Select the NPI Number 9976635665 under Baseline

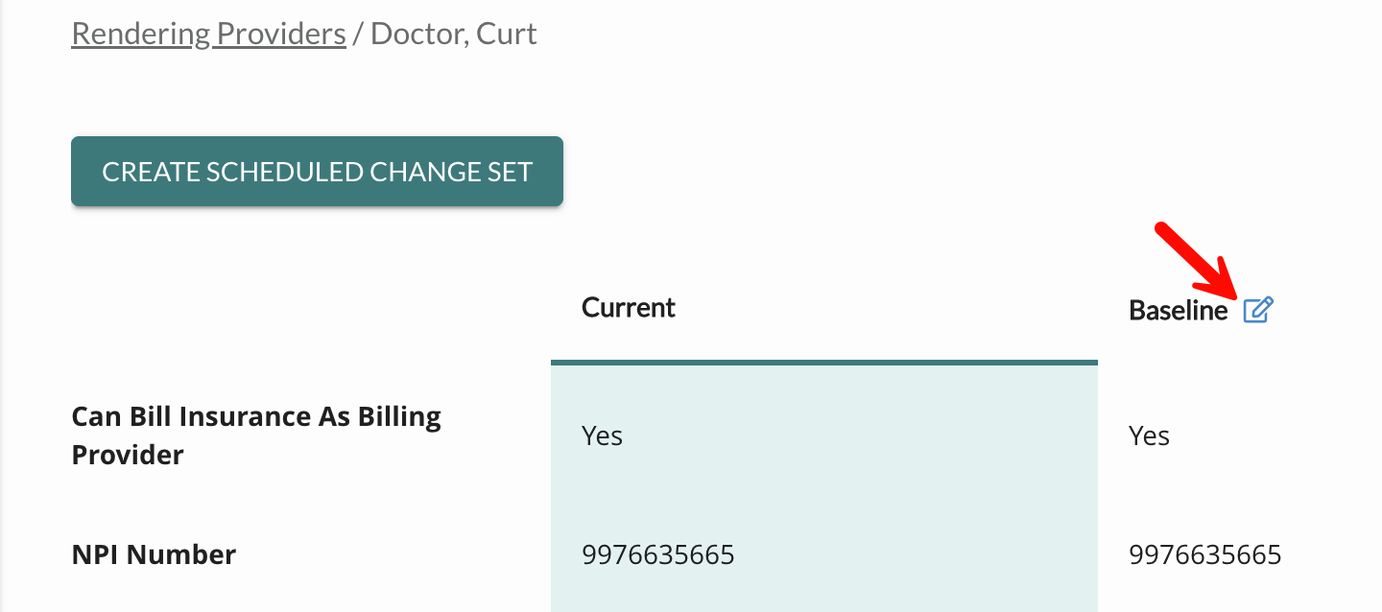[x=1205, y=553]
